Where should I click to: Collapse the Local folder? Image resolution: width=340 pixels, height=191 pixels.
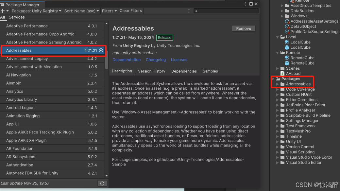277,37
